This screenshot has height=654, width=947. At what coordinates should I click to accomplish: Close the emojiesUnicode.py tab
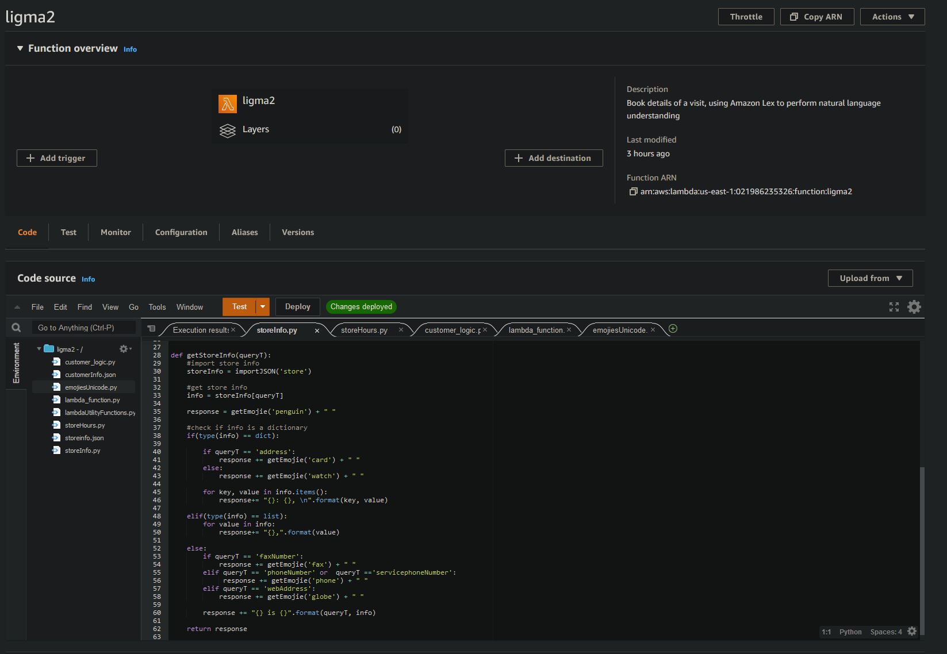pos(653,330)
